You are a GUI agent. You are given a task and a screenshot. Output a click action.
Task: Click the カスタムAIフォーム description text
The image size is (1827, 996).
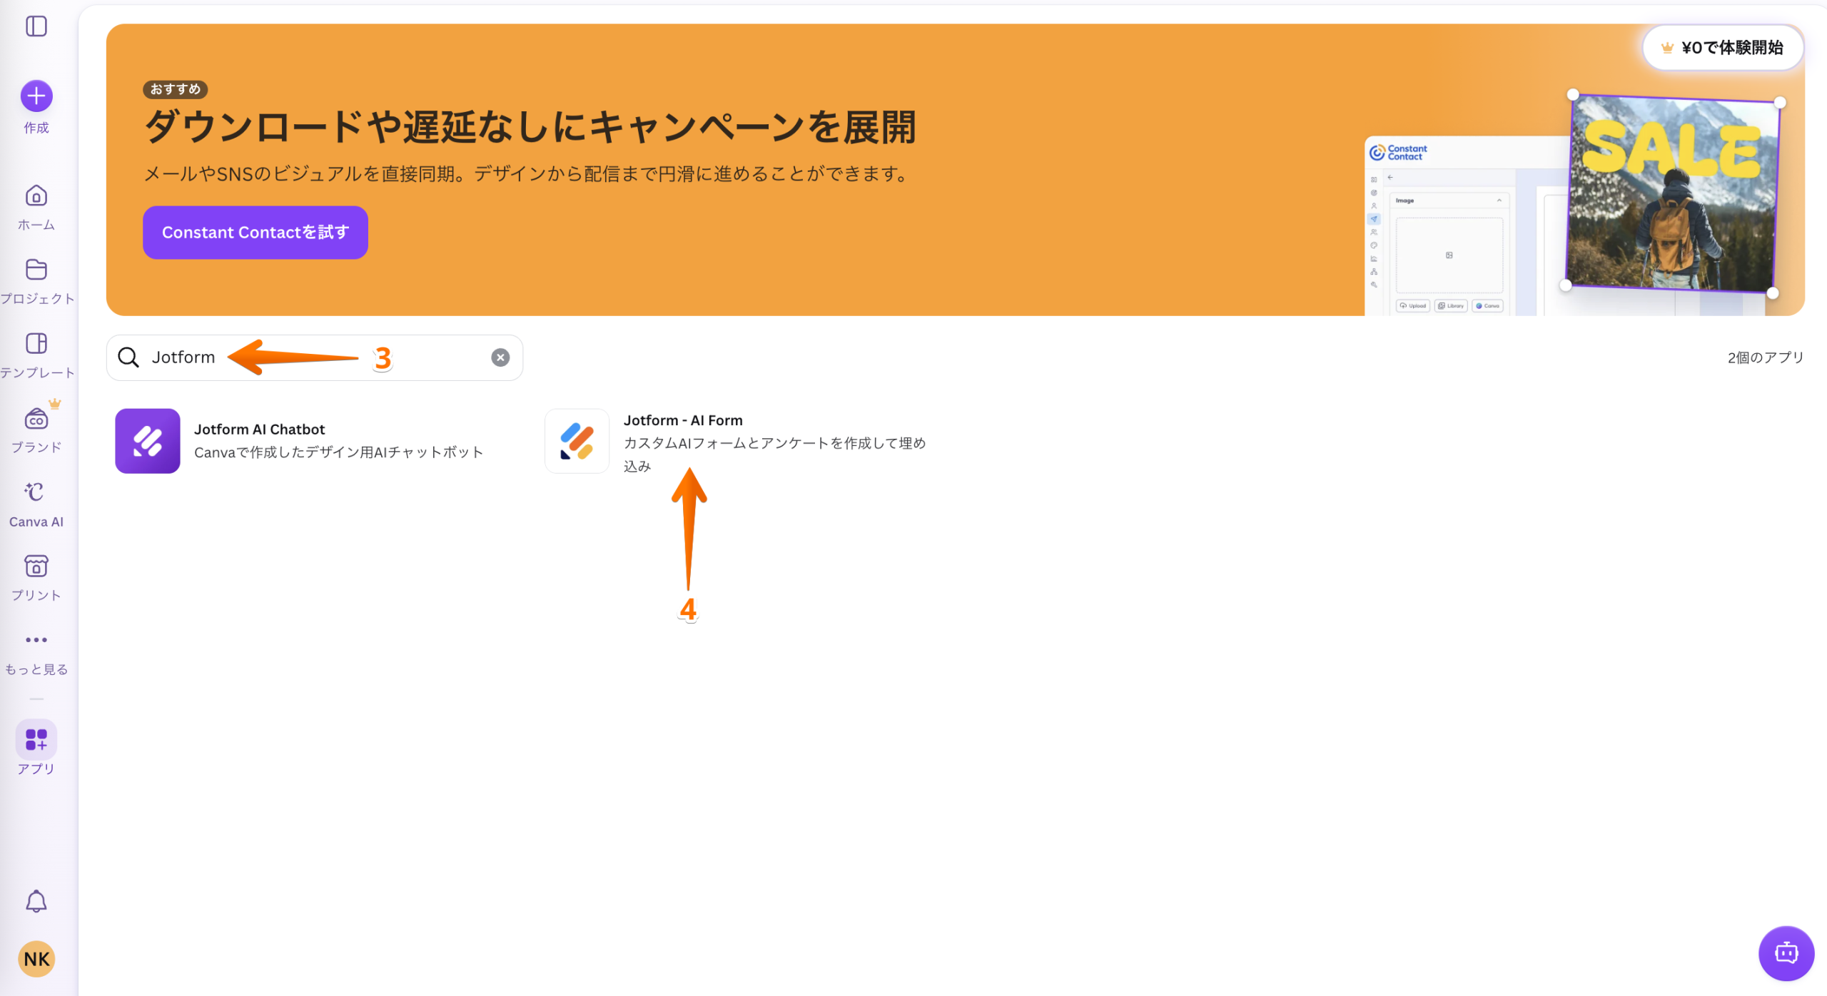point(774,454)
